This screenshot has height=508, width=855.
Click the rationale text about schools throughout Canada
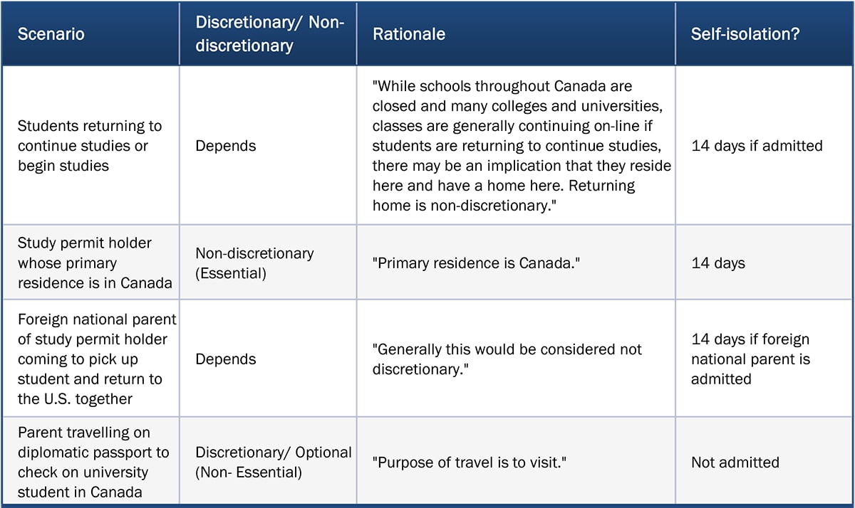[x=521, y=146]
